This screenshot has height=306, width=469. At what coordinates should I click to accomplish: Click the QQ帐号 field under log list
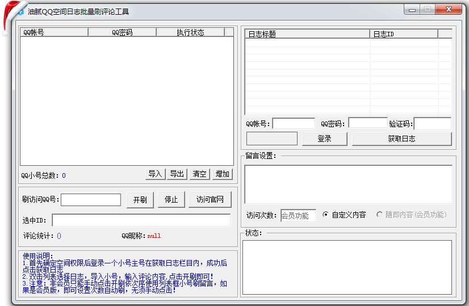pos(294,123)
